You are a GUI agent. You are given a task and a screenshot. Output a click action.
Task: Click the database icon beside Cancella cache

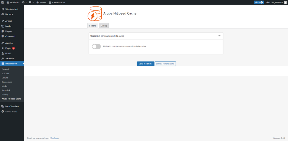coord(50,3)
